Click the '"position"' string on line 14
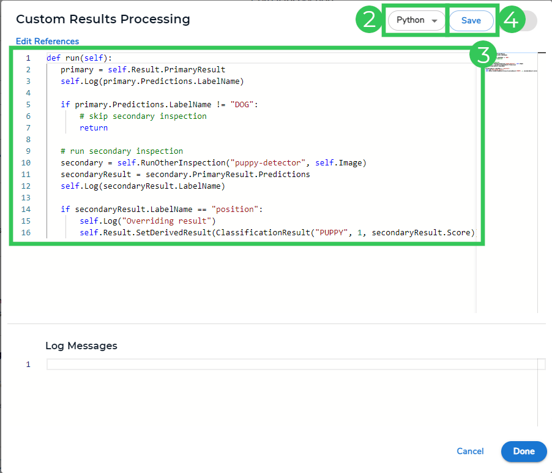This screenshot has width=552, height=473. 235,209
